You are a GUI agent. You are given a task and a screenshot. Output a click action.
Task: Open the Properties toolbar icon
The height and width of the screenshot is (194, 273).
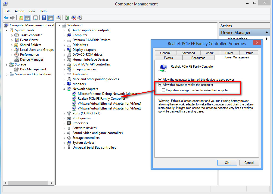[x=36, y=18]
